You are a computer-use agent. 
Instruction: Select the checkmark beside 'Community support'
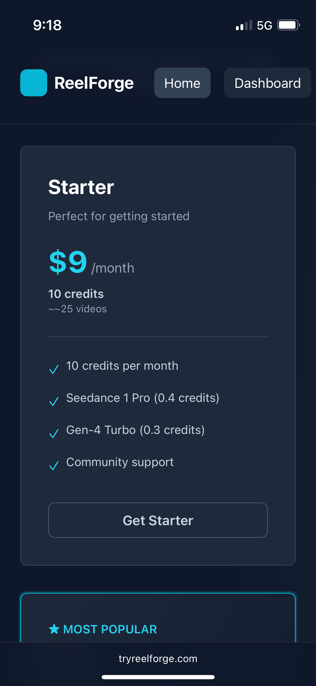[x=54, y=465]
